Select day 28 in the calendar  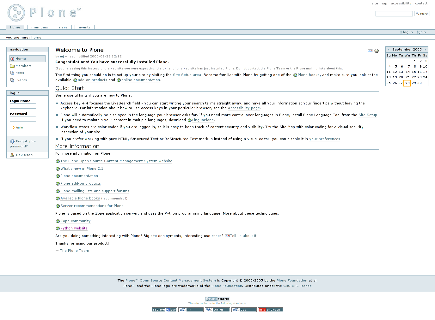pos(407,83)
